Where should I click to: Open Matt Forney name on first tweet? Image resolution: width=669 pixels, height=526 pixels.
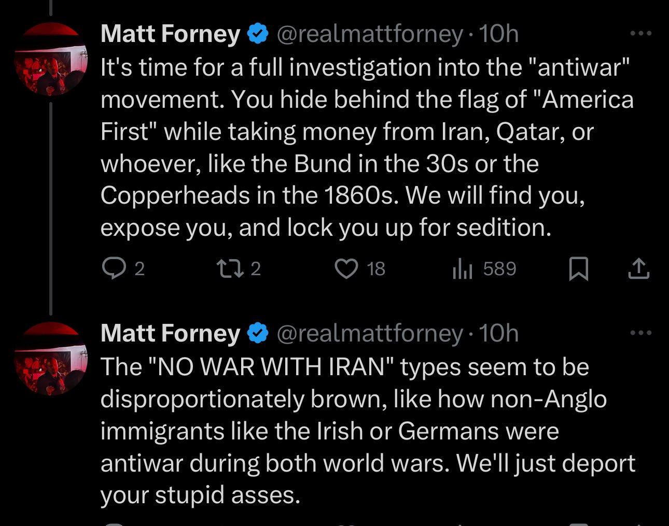point(171,34)
